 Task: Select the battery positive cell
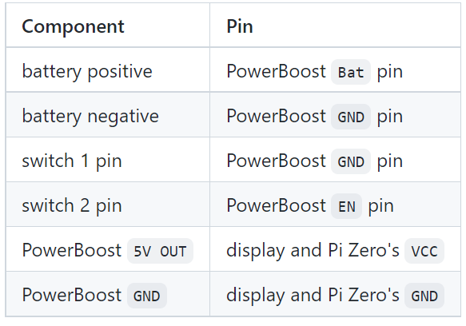click(108, 70)
